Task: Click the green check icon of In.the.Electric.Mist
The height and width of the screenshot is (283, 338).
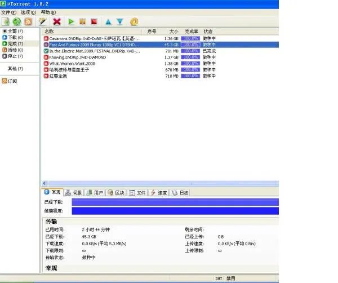Action: [x=46, y=51]
